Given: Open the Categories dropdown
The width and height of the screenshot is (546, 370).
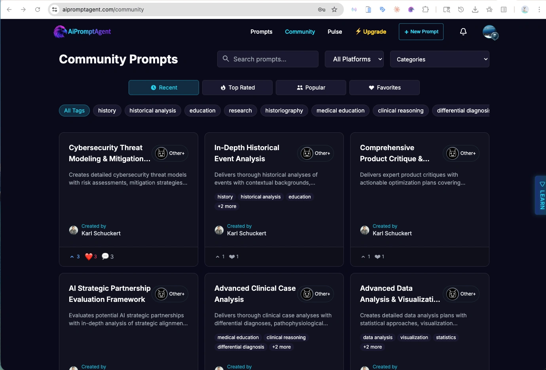Looking at the screenshot, I should [x=440, y=59].
